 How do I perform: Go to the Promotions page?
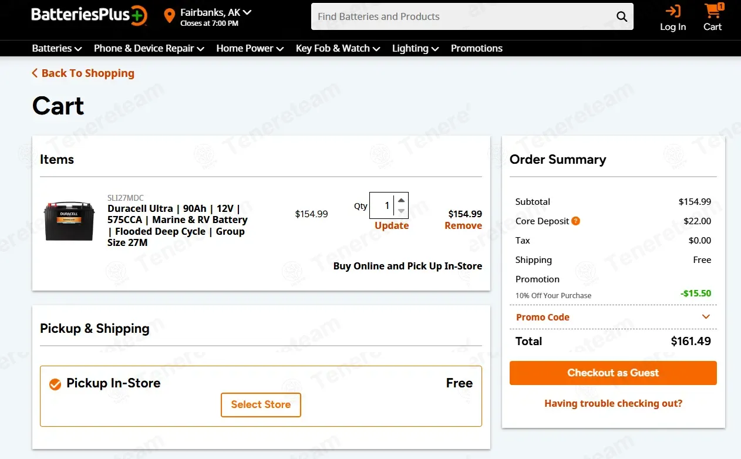pos(477,48)
